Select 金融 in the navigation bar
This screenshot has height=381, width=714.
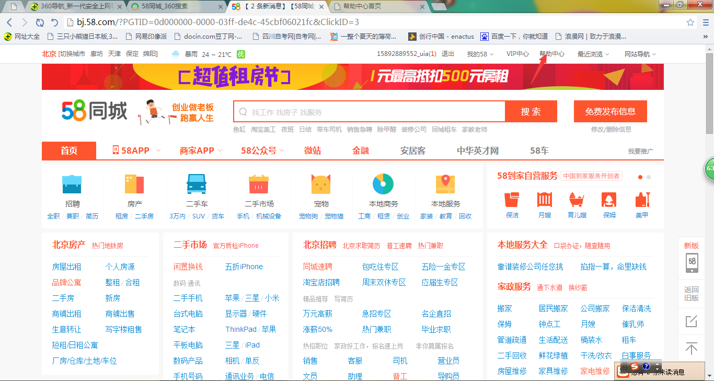[361, 151]
